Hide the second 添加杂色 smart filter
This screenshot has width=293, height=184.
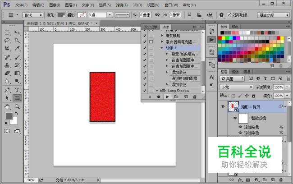click(241, 133)
